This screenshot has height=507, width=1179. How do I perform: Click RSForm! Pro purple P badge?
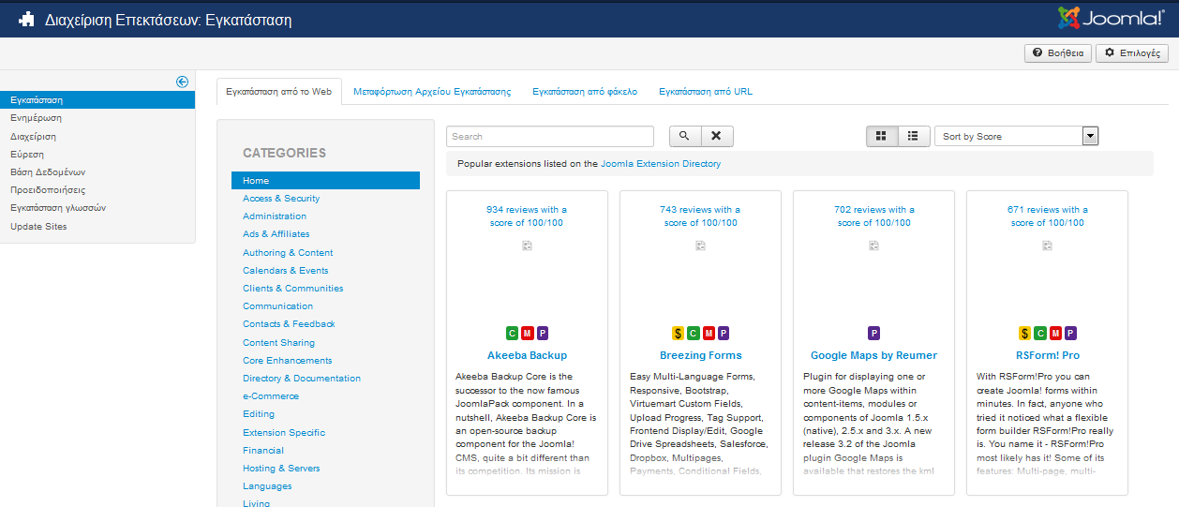coord(1070,333)
